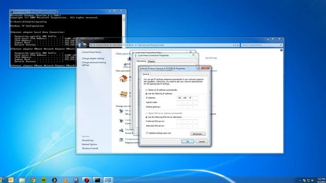The image size is (326, 183).
Task: Click the Alternate DNS server field
Action: [187, 126]
